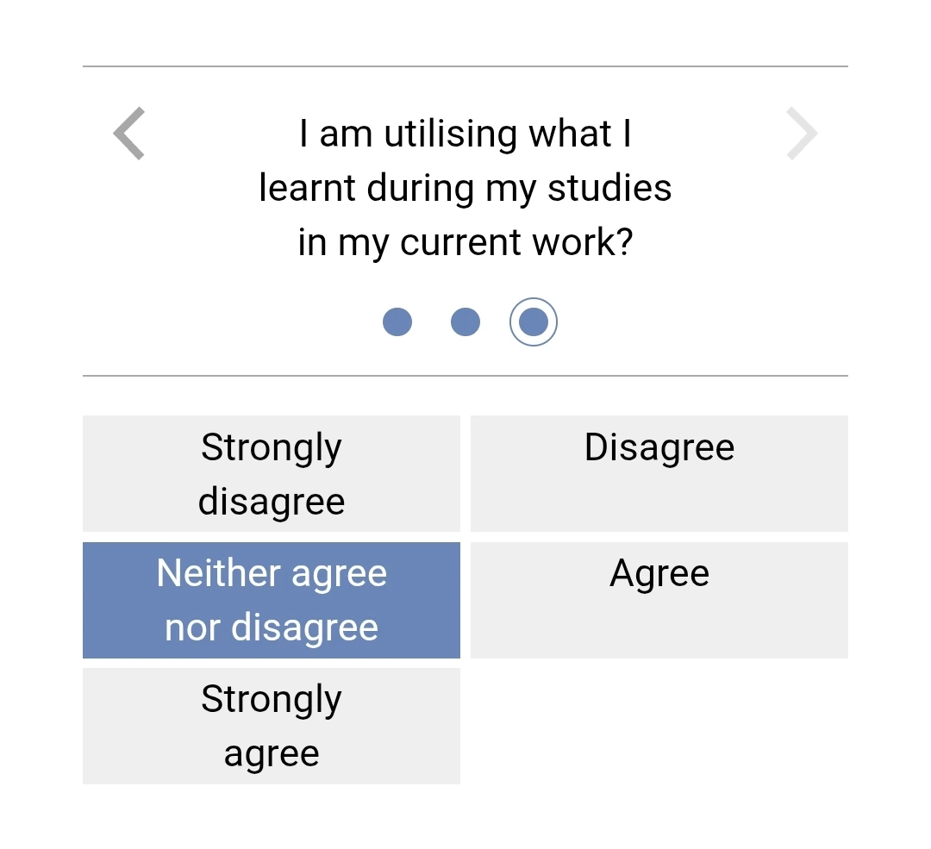Jump to the first pagination dot

397,322
